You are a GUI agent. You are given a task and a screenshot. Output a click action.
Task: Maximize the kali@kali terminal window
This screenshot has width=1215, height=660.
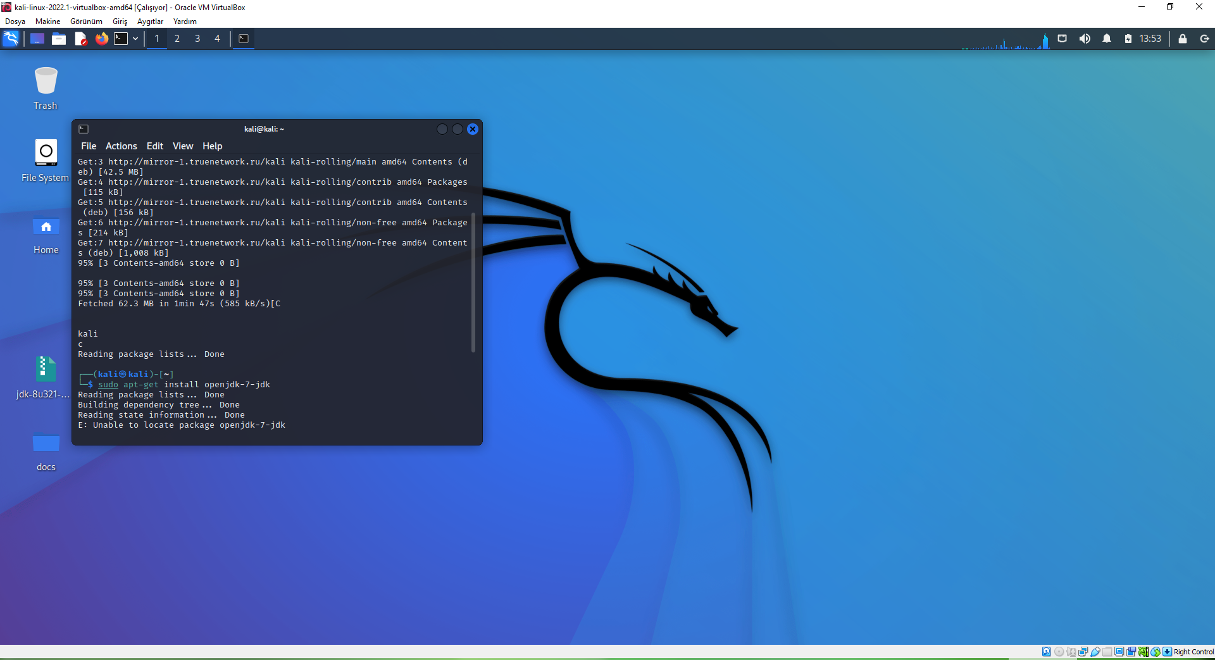(458, 129)
